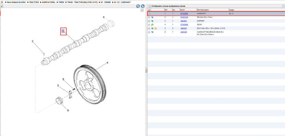285x136 pixels.
Task: Select callout 1 on the camshaft diagram
Action: 63,31
